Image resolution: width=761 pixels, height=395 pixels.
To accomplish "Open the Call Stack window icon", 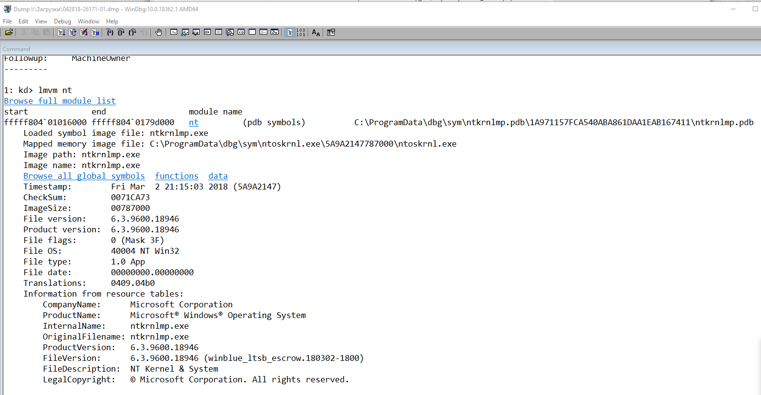I will (229, 33).
